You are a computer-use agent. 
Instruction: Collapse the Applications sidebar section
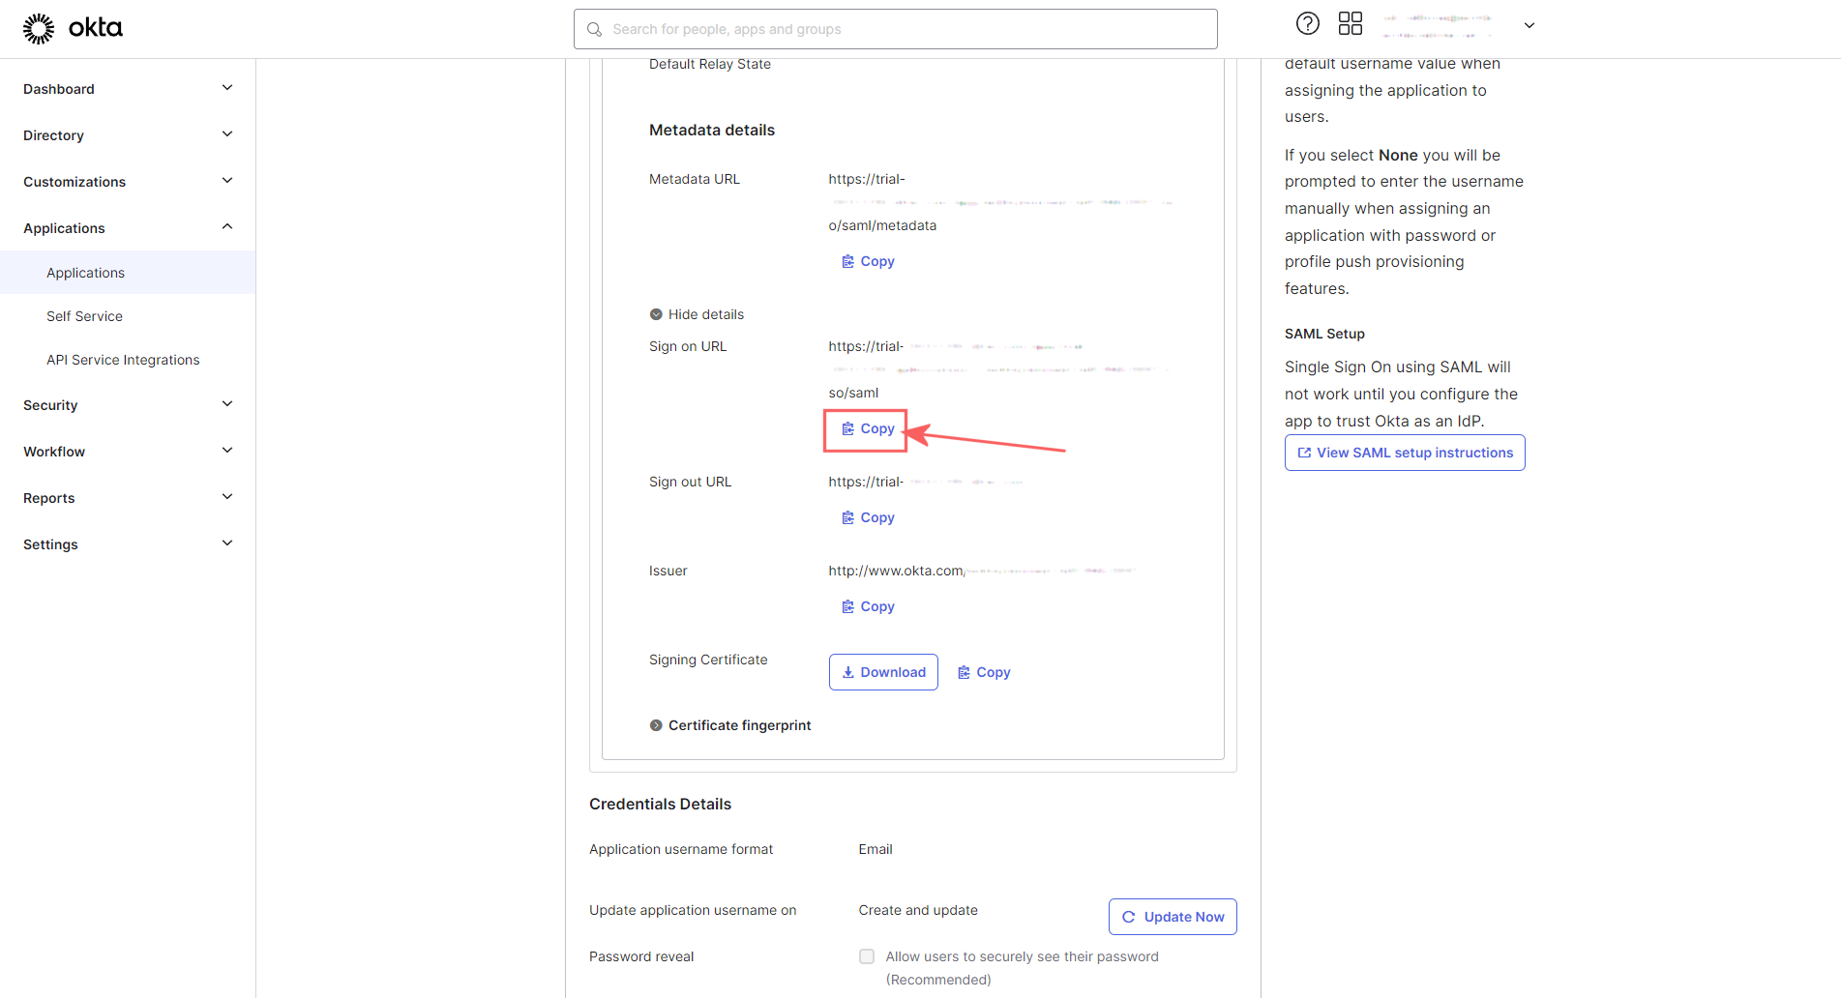click(x=128, y=228)
